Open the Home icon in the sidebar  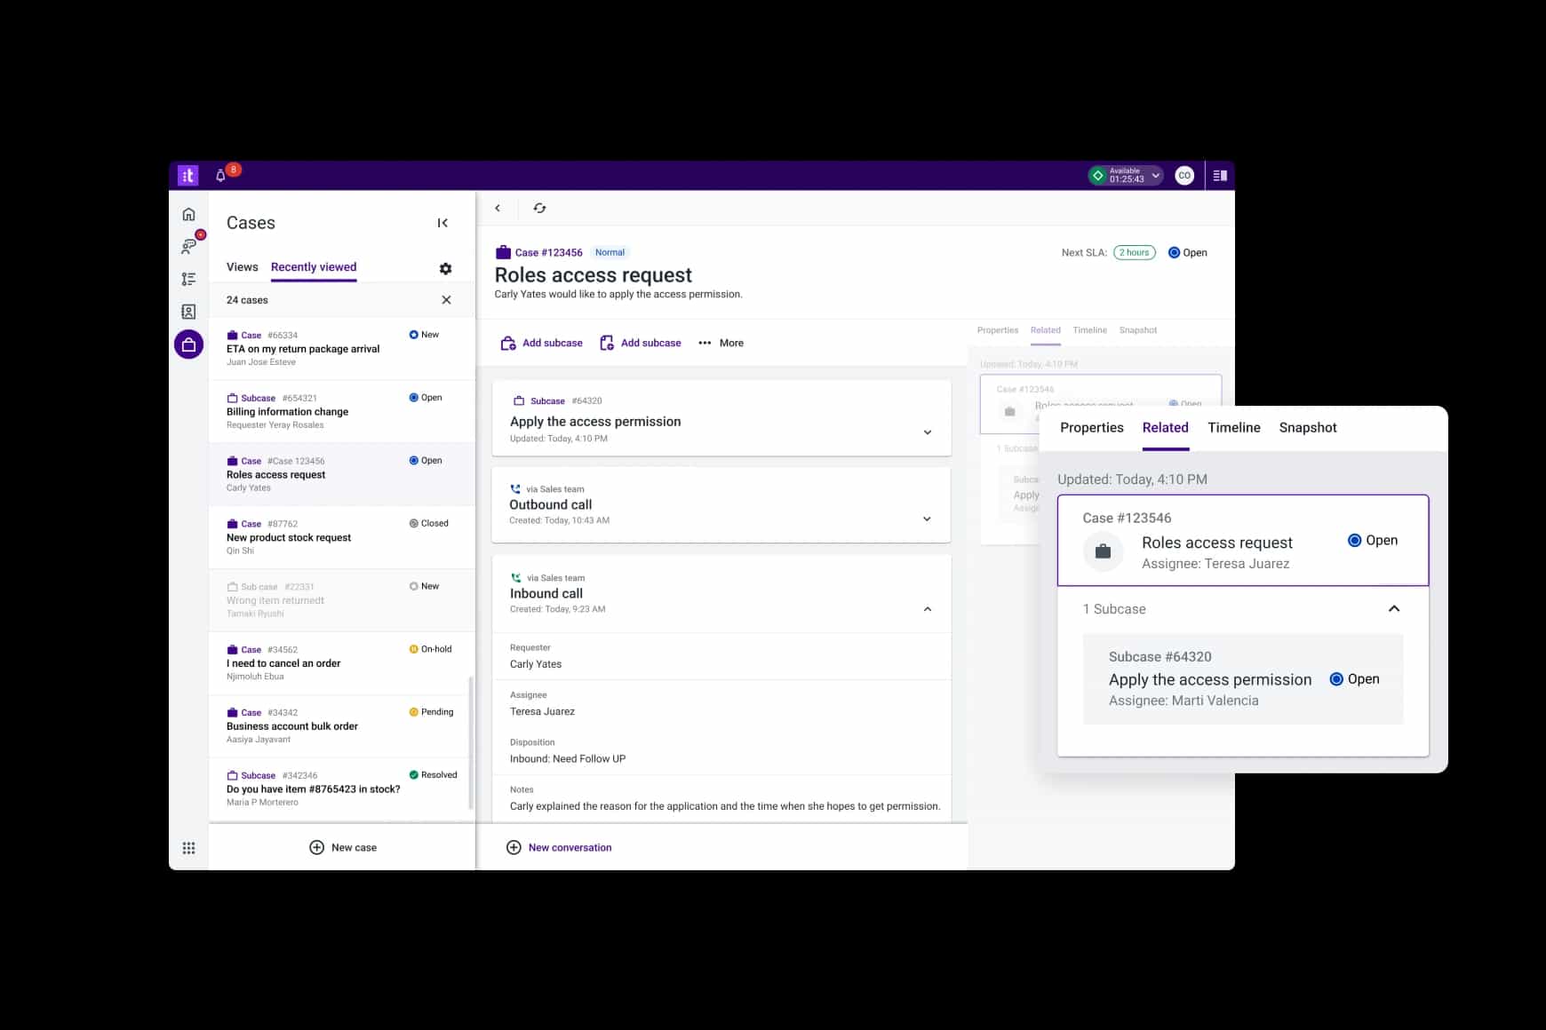[x=188, y=214]
